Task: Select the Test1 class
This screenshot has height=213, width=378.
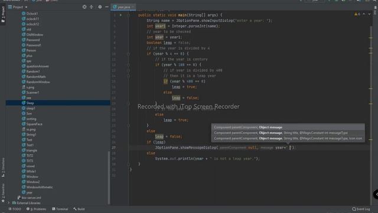Action: (x=30, y=145)
